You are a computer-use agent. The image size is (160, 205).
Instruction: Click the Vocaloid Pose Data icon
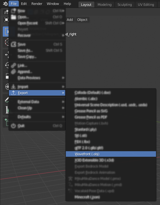[70, 191]
